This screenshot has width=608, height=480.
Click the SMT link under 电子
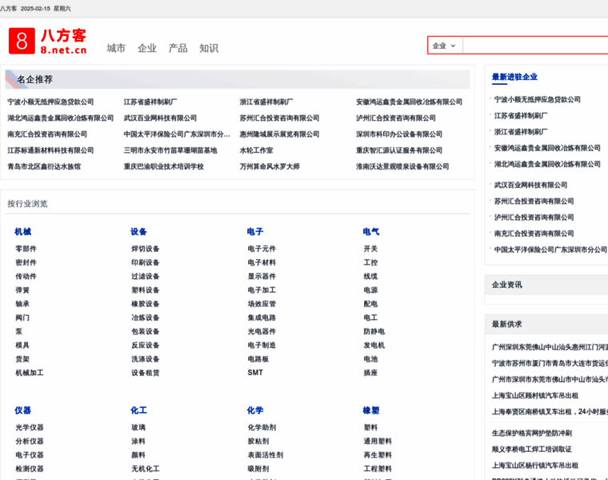click(254, 373)
